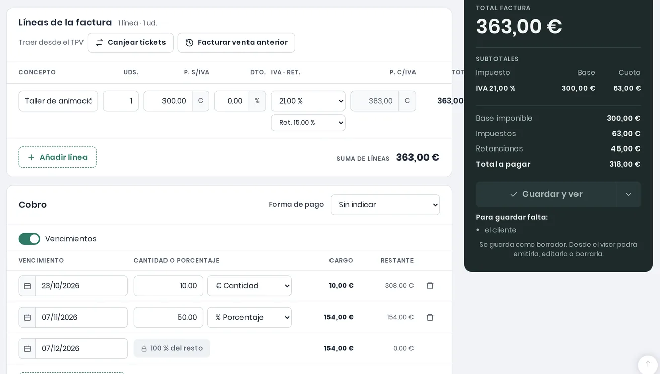Click the calendar icon beside 07/12/2026

pyautogui.click(x=27, y=348)
